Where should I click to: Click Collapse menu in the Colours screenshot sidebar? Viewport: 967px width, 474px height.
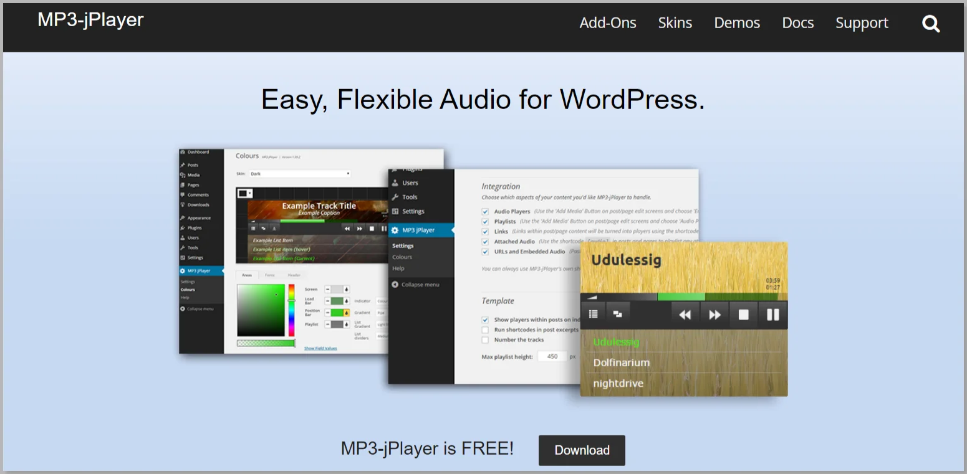click(196, 309)
